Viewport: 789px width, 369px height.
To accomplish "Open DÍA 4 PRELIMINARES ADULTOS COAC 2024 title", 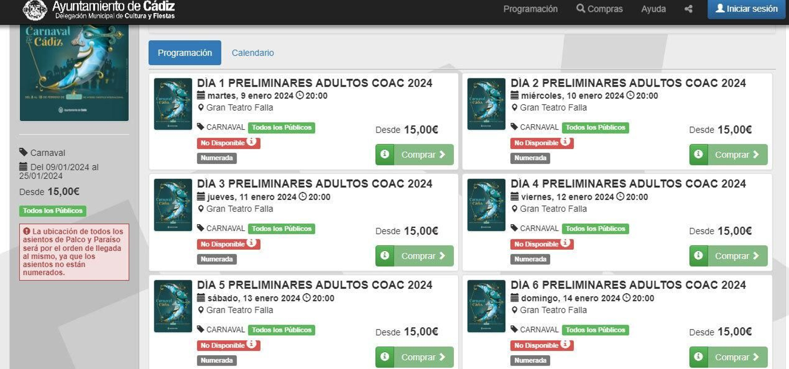I will (628, 184).
